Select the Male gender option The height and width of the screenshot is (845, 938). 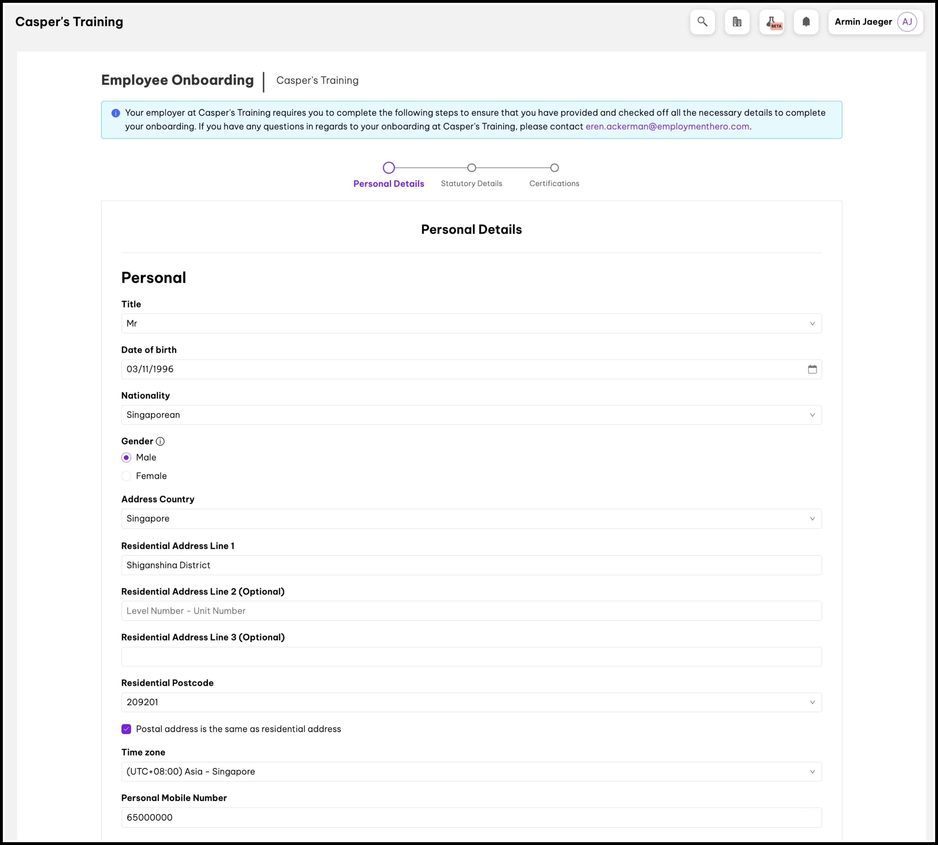click(x=126, y=458)
